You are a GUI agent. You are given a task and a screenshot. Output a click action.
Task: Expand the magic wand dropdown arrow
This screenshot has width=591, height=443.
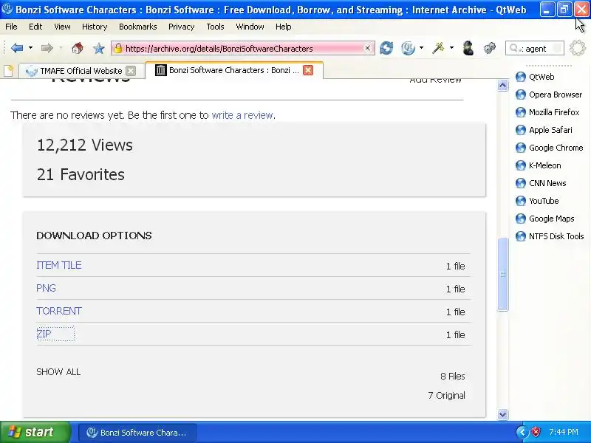pos(451,48)
